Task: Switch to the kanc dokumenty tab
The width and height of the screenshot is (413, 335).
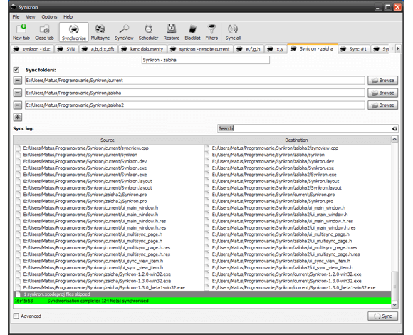Action: click(142, 49)
